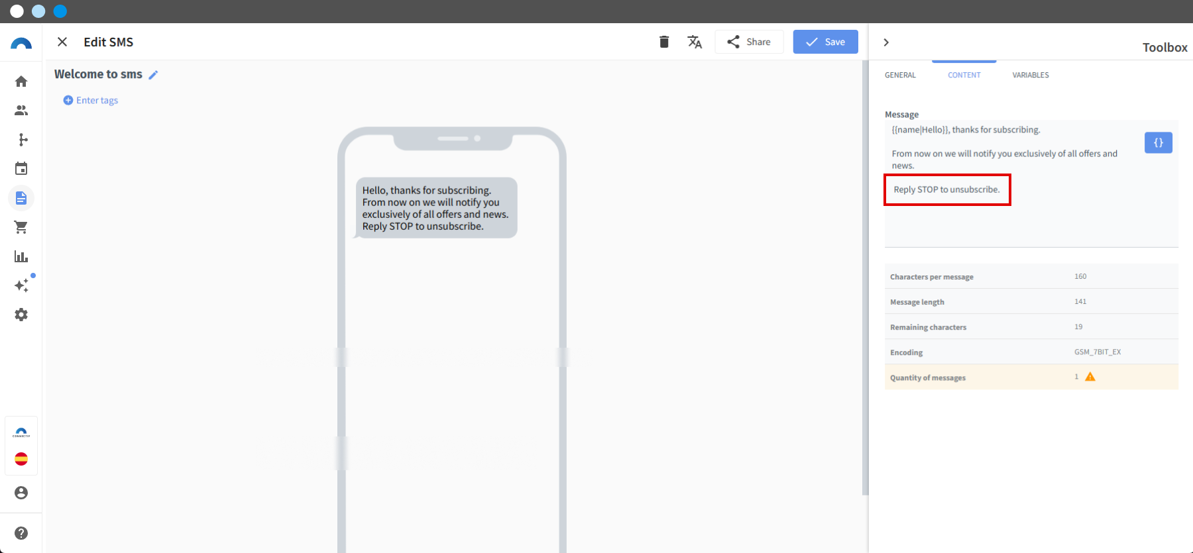Image resolution: width=1193 pixels, height=553 pixels.
Task: Click the 'Remaining characters' label
Action: 928,327
